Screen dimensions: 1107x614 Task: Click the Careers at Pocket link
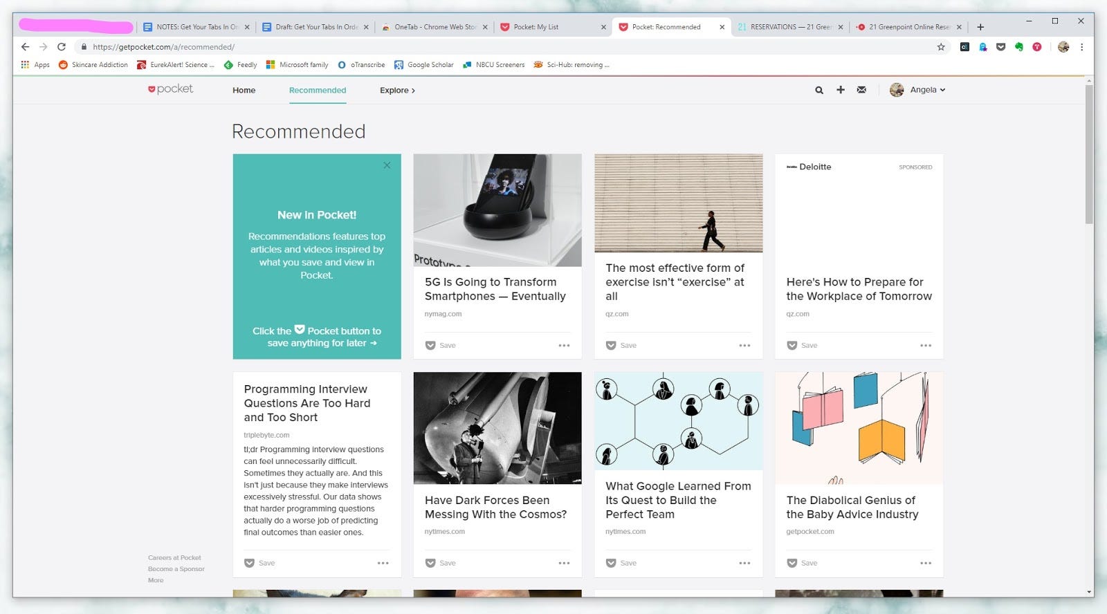(174, 557)
